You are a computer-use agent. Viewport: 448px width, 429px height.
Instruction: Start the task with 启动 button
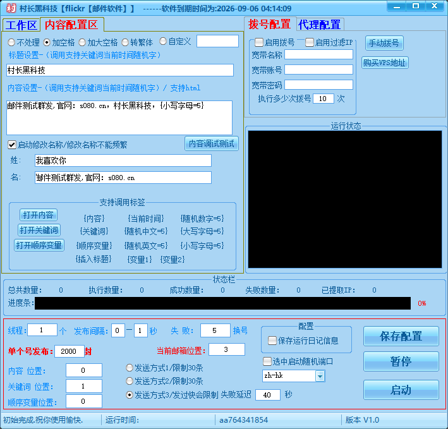click(x=401, y=390)
